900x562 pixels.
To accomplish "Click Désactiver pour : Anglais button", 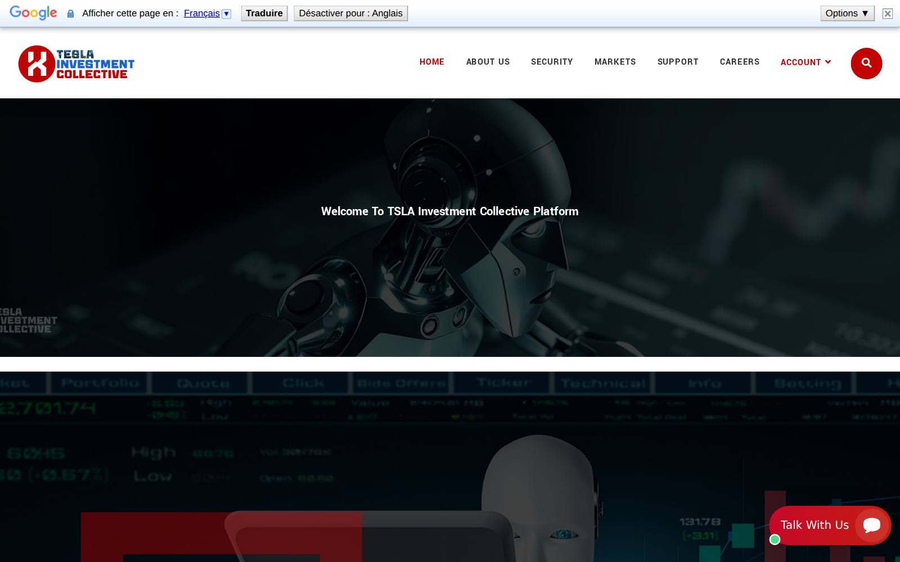I will (x=350, y=13).
